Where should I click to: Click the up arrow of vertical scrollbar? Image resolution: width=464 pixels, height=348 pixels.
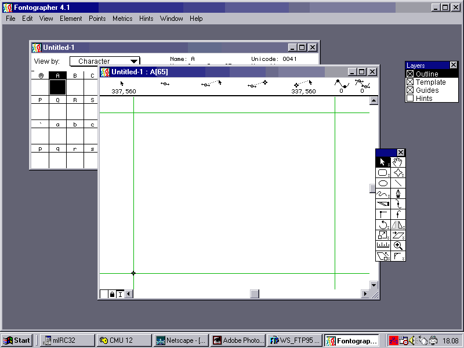[374, 100]
